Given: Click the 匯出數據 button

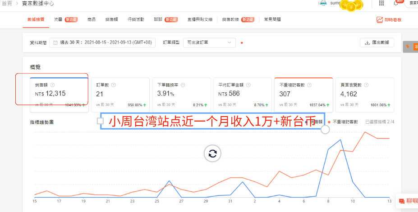Looking at the screenshot, I should 377,43.
